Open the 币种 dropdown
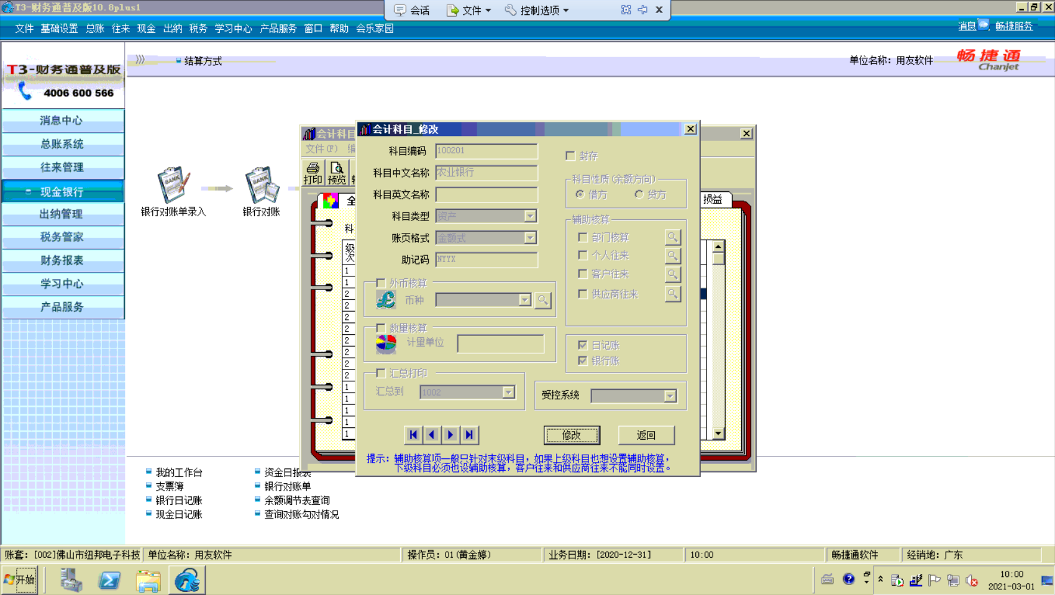 (x=525, y=300)
